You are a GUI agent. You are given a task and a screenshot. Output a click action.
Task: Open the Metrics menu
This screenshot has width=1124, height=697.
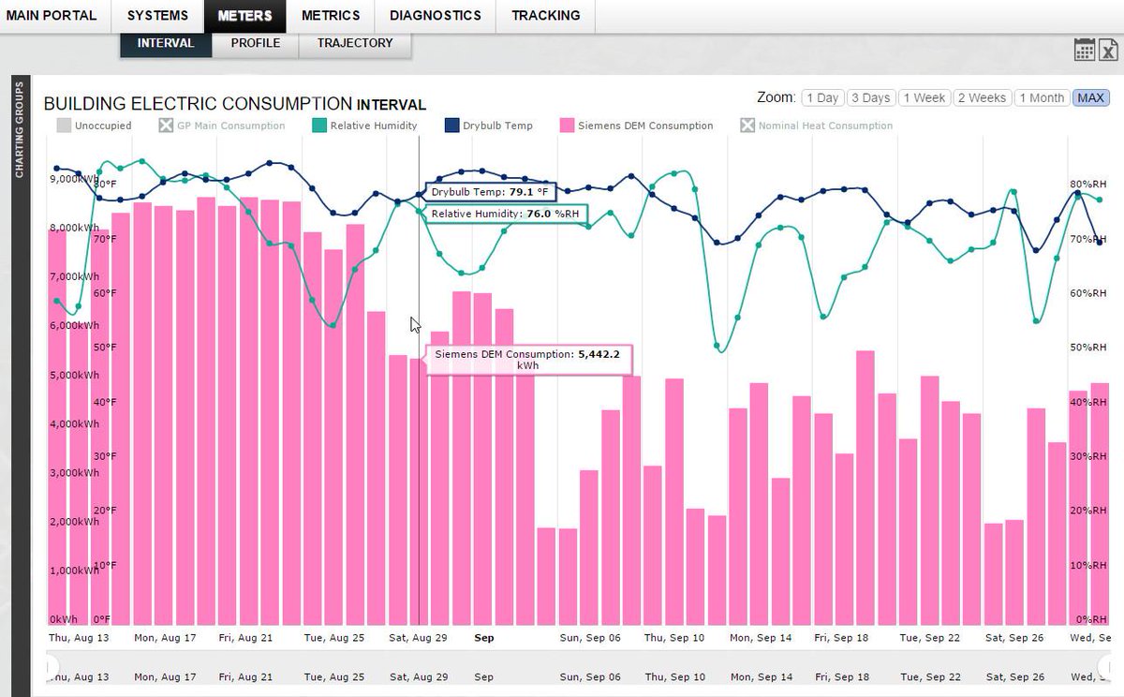tap(331, 16)
